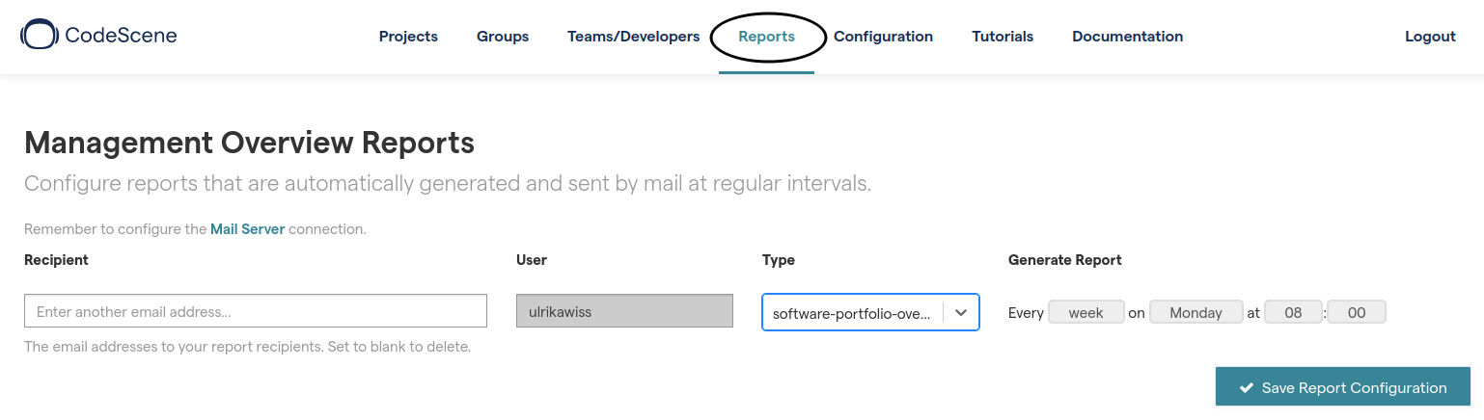Open the Tutorials page
The image size is (1484, 420).
(1003, 37)
